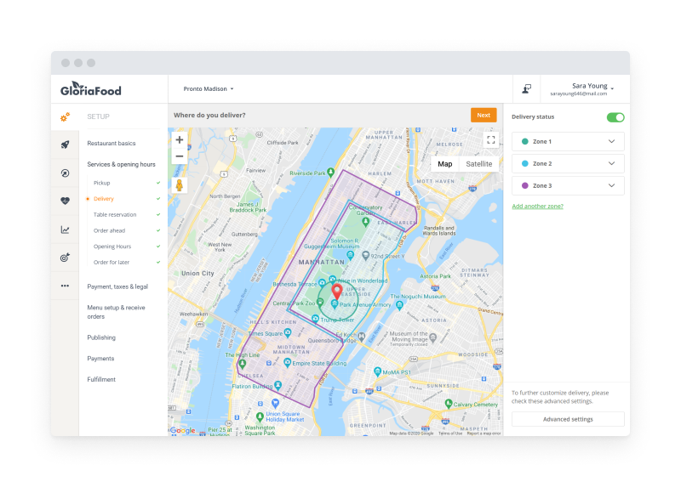The image size is (681, 493).
Task: Open the three-dots more icon in sidebar
Action: 66,286
